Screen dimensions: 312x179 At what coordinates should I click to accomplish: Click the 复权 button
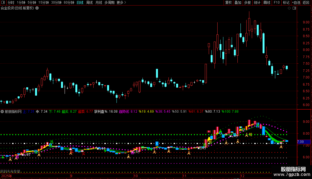click(x=228, y=2)
